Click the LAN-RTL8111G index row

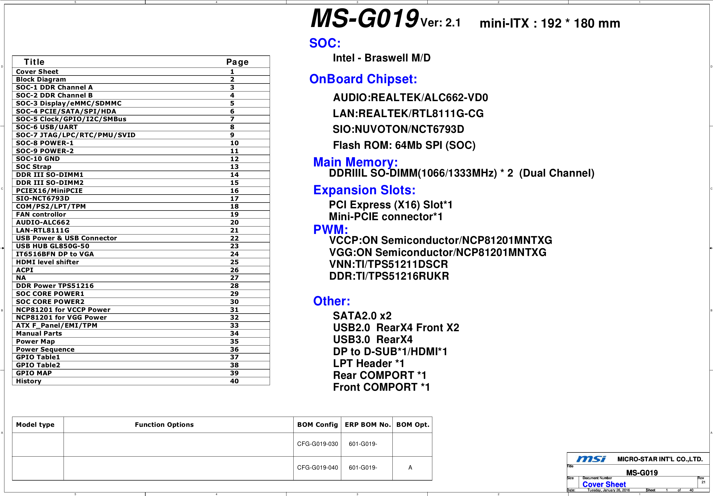pos(42,230)
